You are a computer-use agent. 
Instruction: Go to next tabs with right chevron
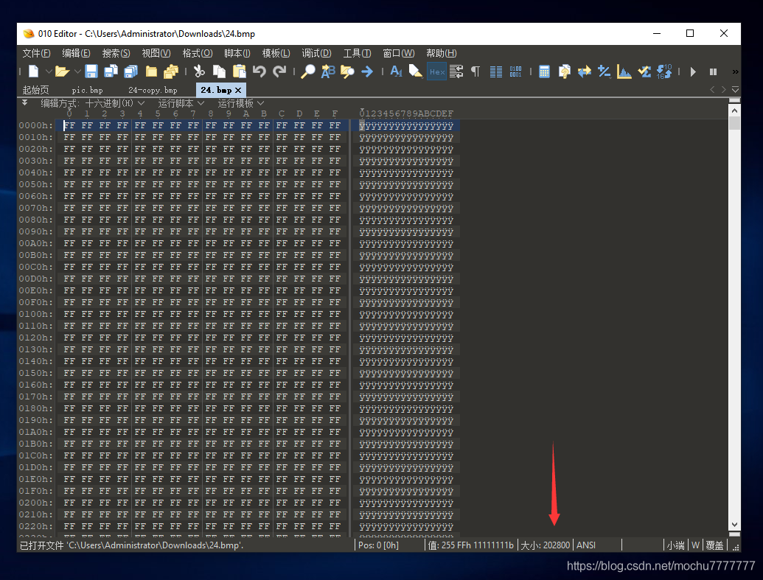point(724,89)
